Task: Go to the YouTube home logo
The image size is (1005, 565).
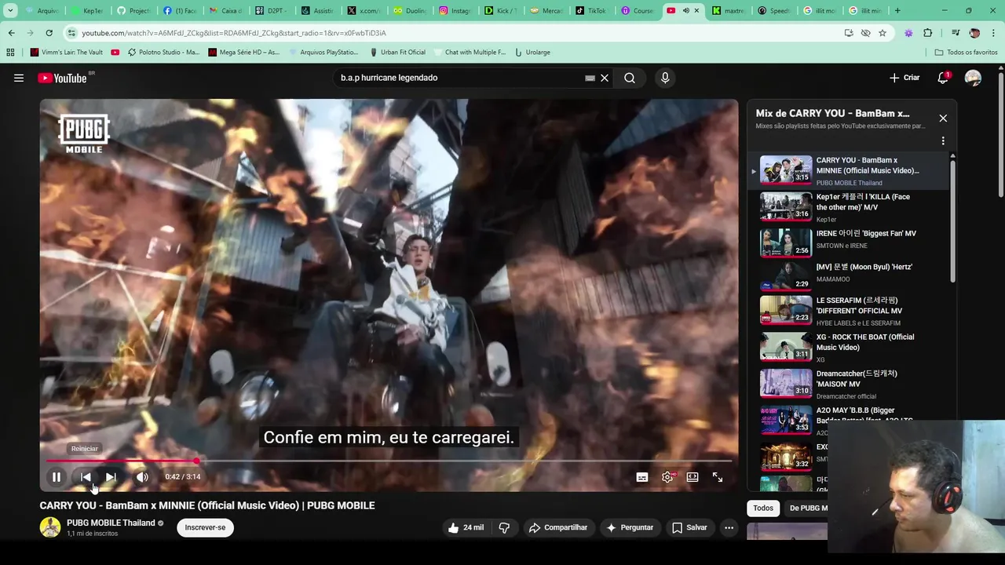Action: pyautogui.click(x=63, y=78)
